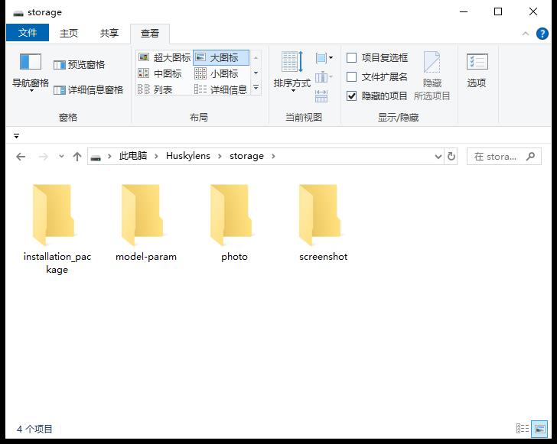Click the Options icon in ribbon
Viewport: 557px width, 444px height.
point(477,70)
